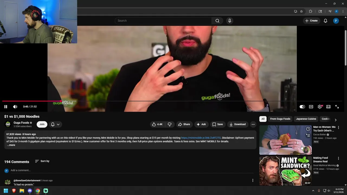Viewport: 347px width, 195px height.
Task: Start voice search with microphone icon
Action: [x=230, y=21]
